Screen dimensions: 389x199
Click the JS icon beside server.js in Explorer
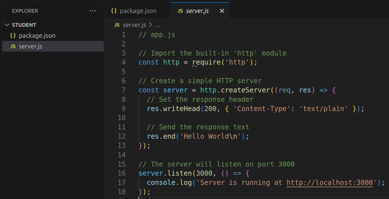(13, 47)
